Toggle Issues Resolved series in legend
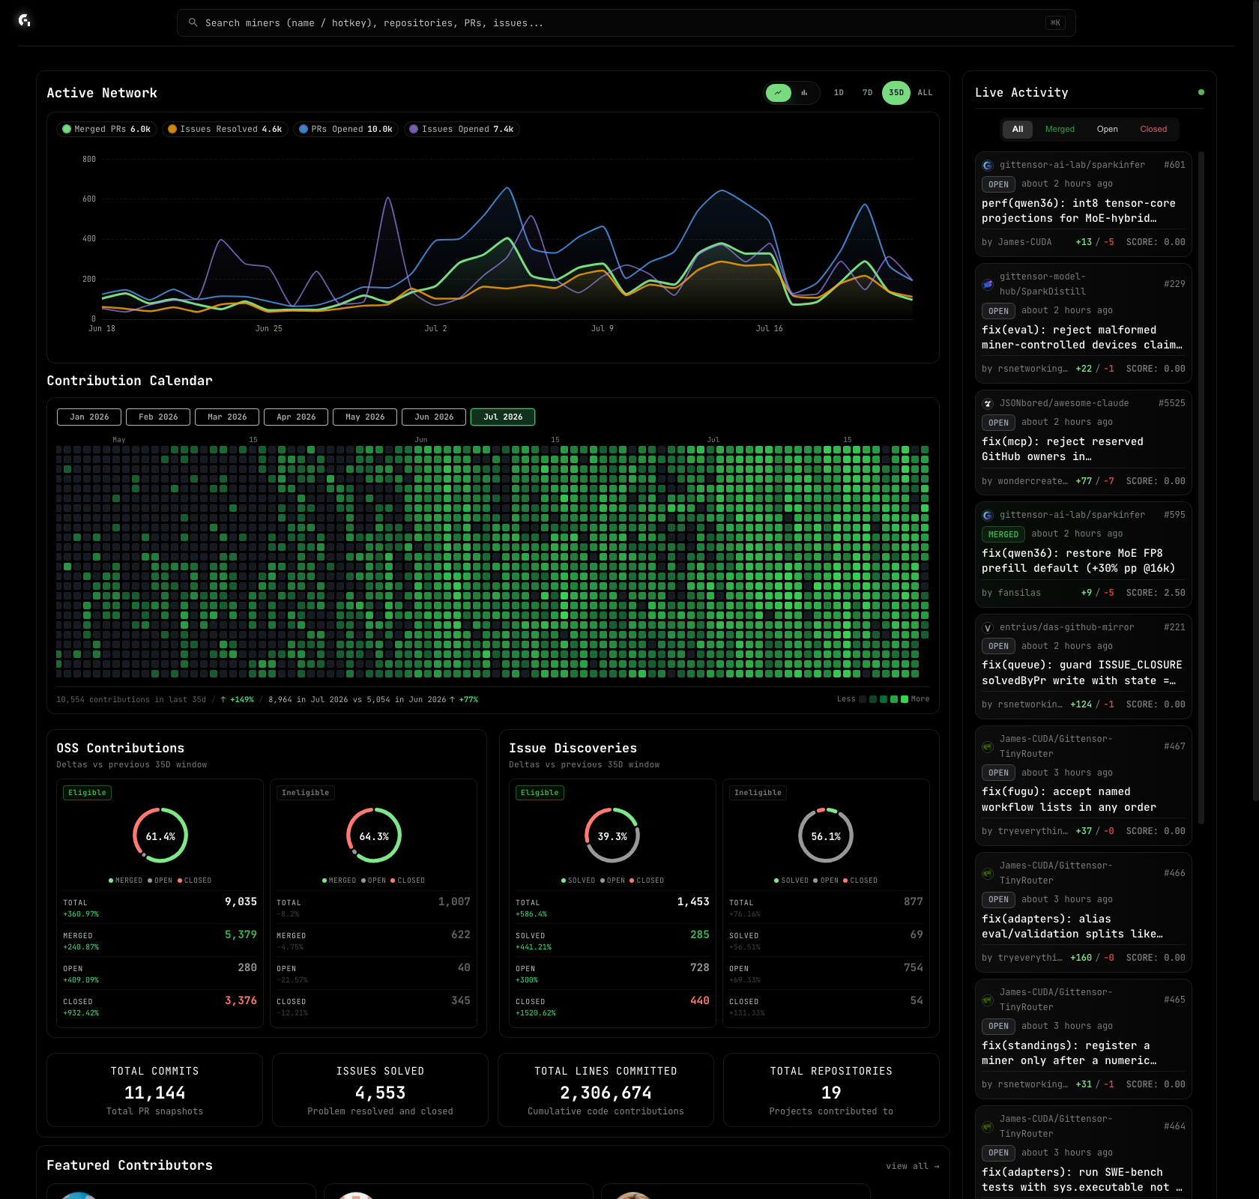The image size is (1259, 1199). pyautogui.click(x=225, y=129)
